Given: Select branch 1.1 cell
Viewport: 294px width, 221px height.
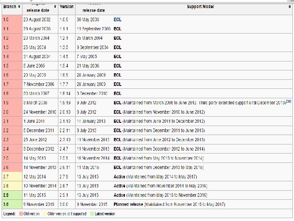Looking at the screenshot, I should tap(12, 29).
